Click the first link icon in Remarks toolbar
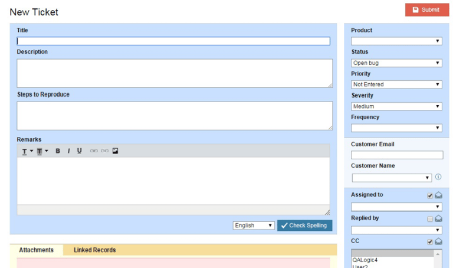The height and width of the screenshot is (268, 453). [x=94, y=151]
